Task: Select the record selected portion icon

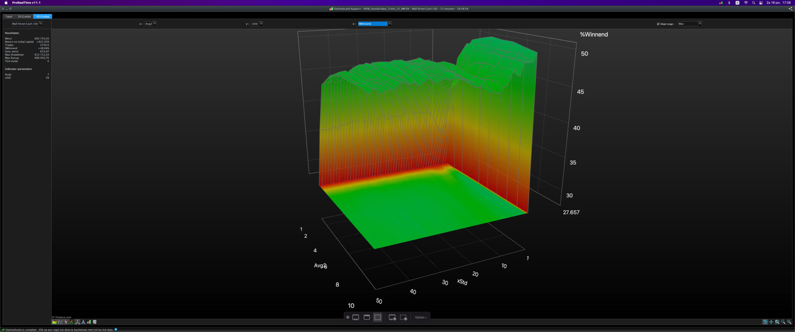Action: pos(403,317)
